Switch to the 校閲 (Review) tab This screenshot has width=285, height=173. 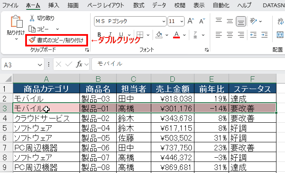tap(179, 5)
